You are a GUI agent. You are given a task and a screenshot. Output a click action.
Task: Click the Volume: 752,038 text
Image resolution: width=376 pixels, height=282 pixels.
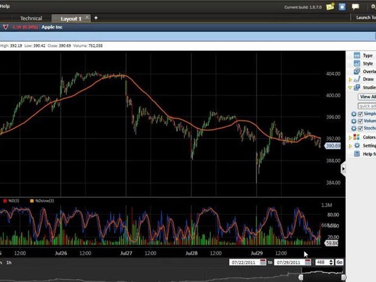tap(88, 45)
